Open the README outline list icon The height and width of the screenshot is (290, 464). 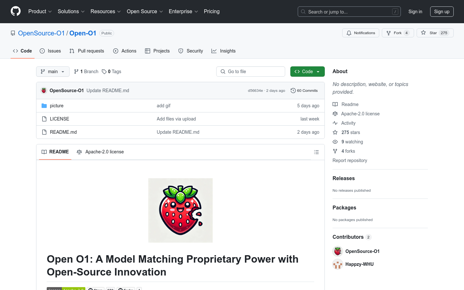click(316, 152)
